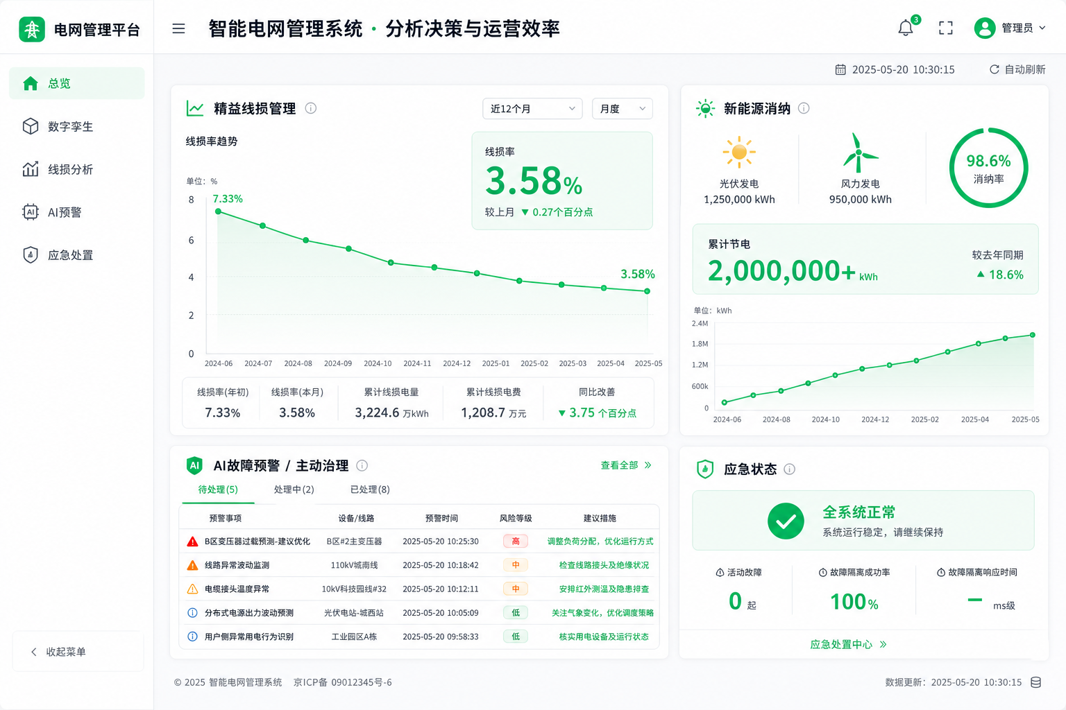Image resolution: width=1066 pixels, height=710 pixels.
Task: Click the 京ICP备 09012345号-6 footer text
Action: [x=342, y=682]
